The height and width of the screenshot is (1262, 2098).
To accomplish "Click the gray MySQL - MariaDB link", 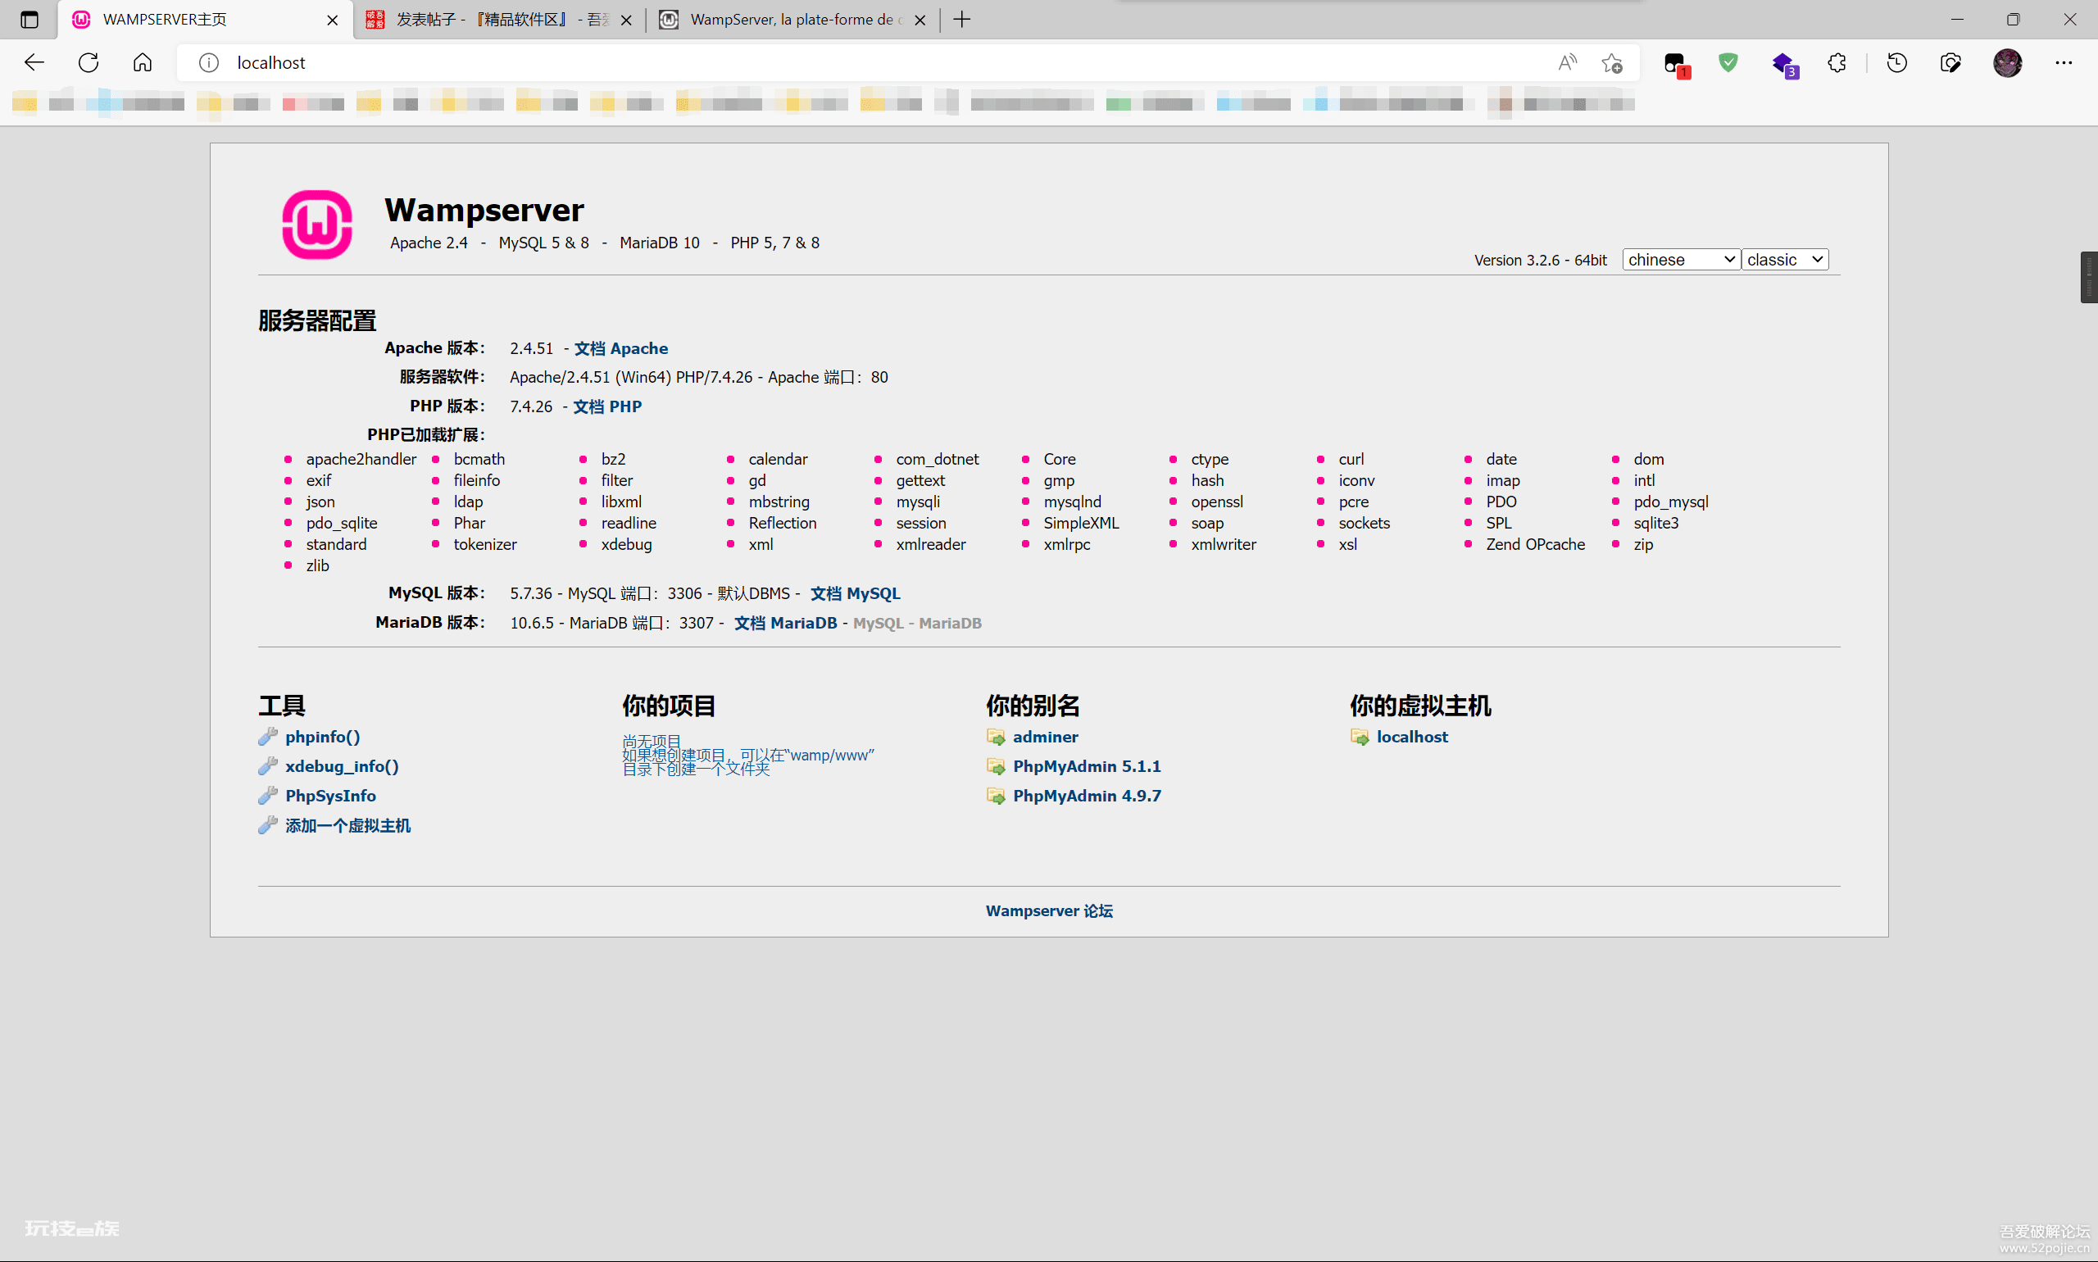I will click(917, 624).
